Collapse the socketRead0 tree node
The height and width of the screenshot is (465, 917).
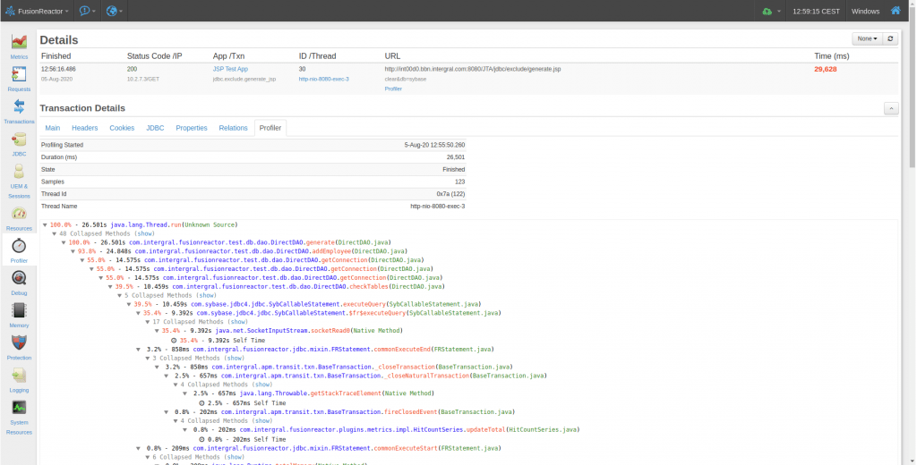point(158,331)
